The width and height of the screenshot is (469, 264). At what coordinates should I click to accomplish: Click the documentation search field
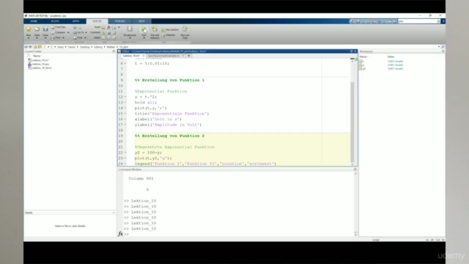(x=417, y=21)
